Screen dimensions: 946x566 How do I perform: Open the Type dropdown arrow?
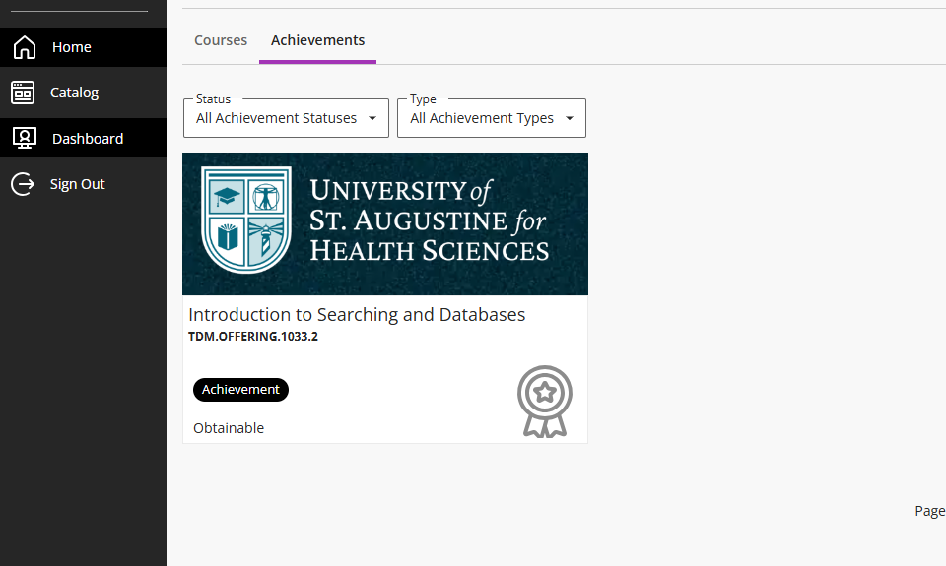click(x=569, y=118)
